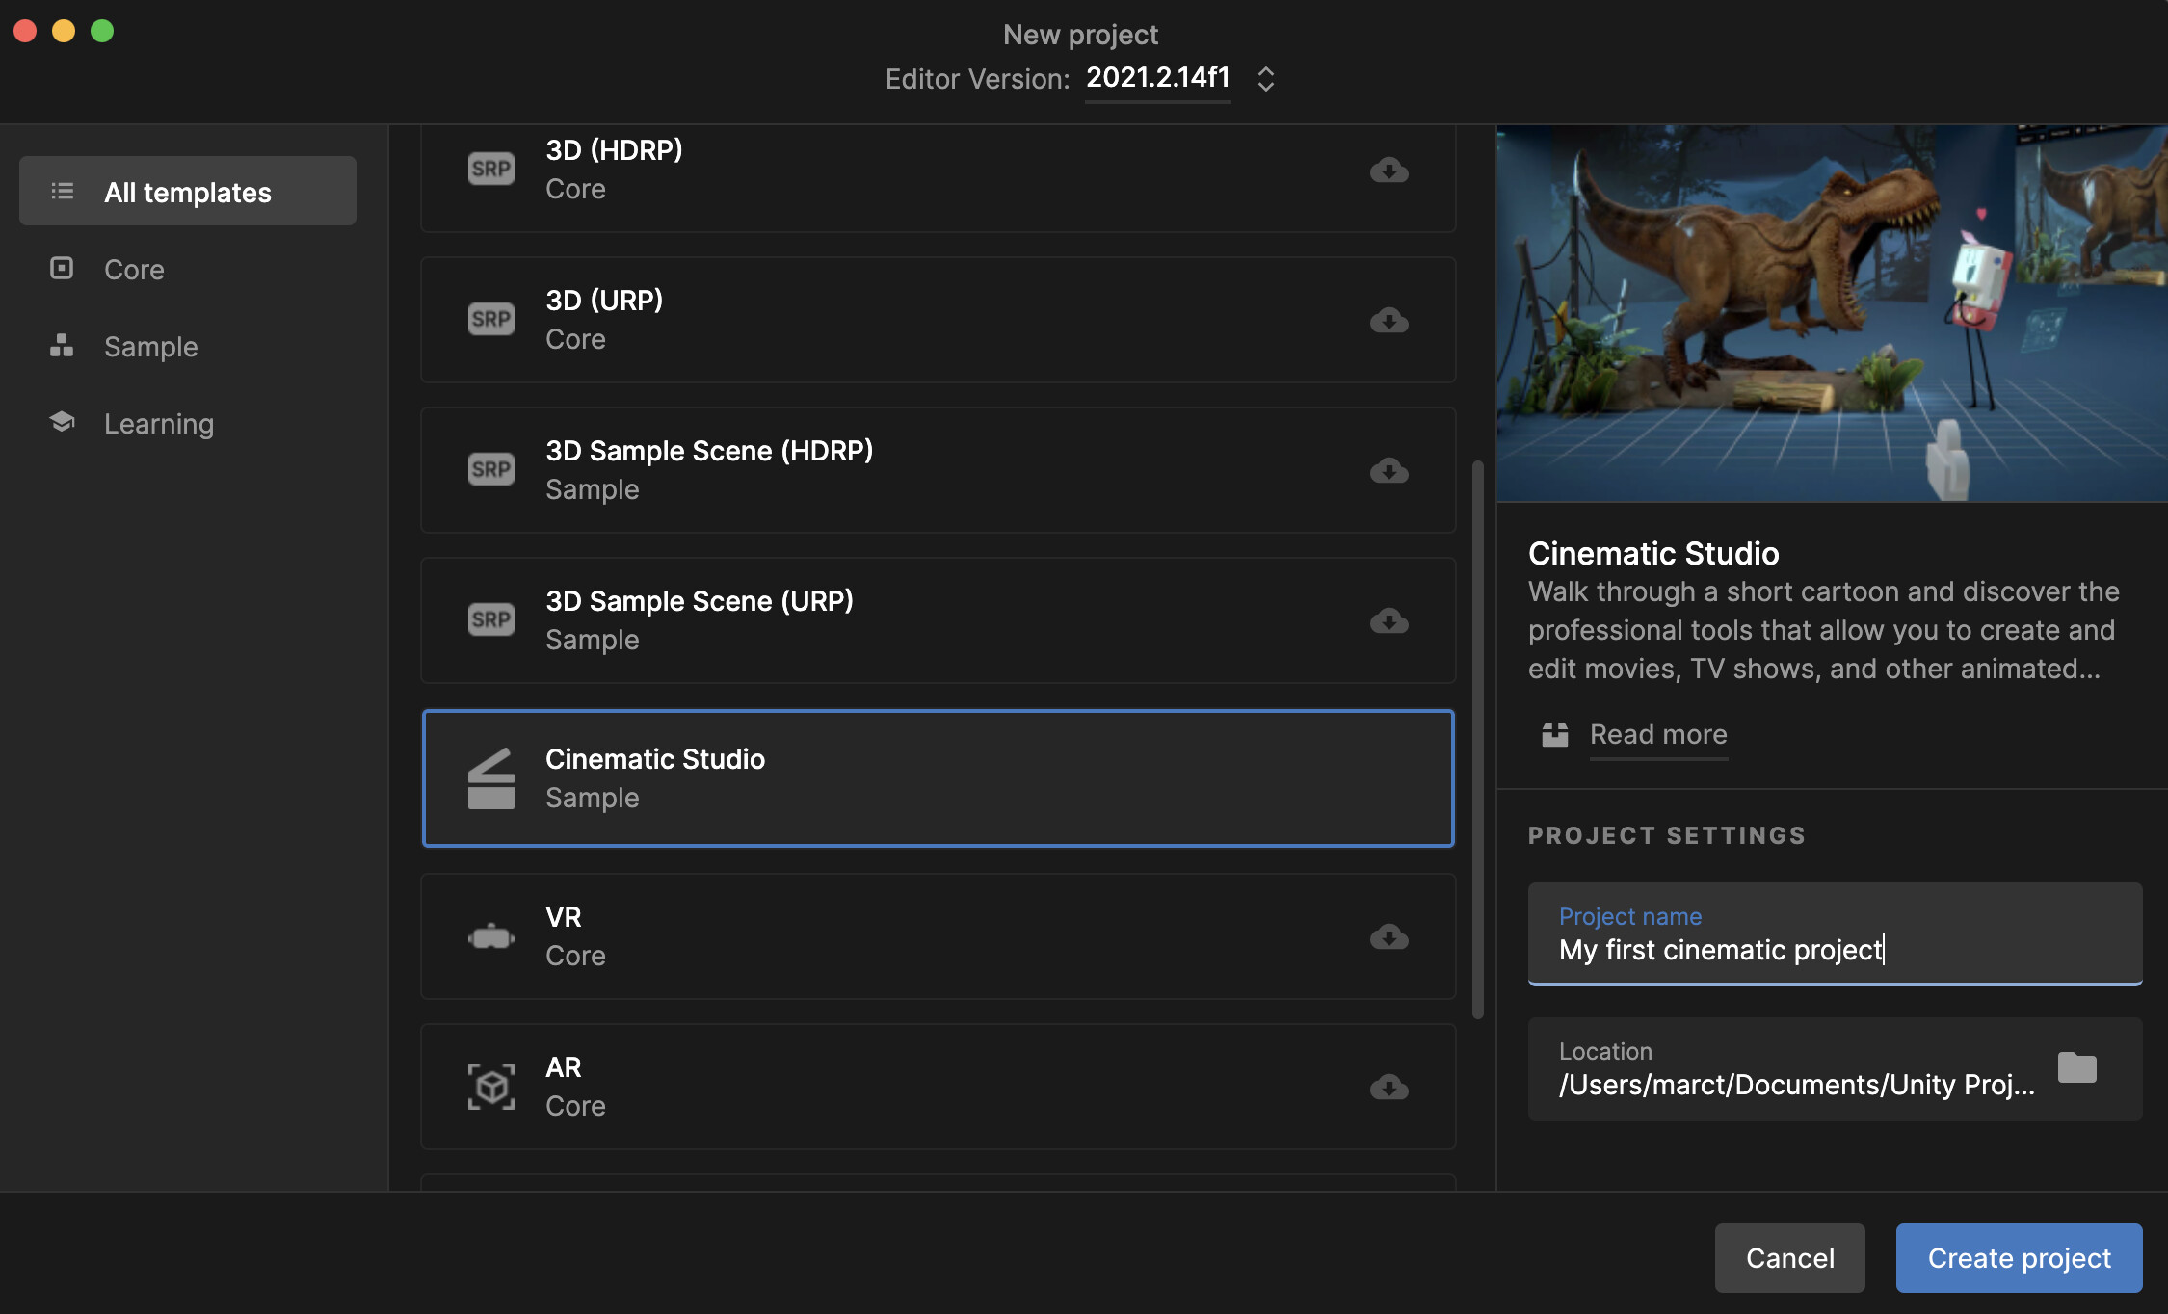Choose the 3D Sample Scene (HDRP) title
This screenshot has width=2168, height=1314.
pyautogui.click(x=709, y=451)
